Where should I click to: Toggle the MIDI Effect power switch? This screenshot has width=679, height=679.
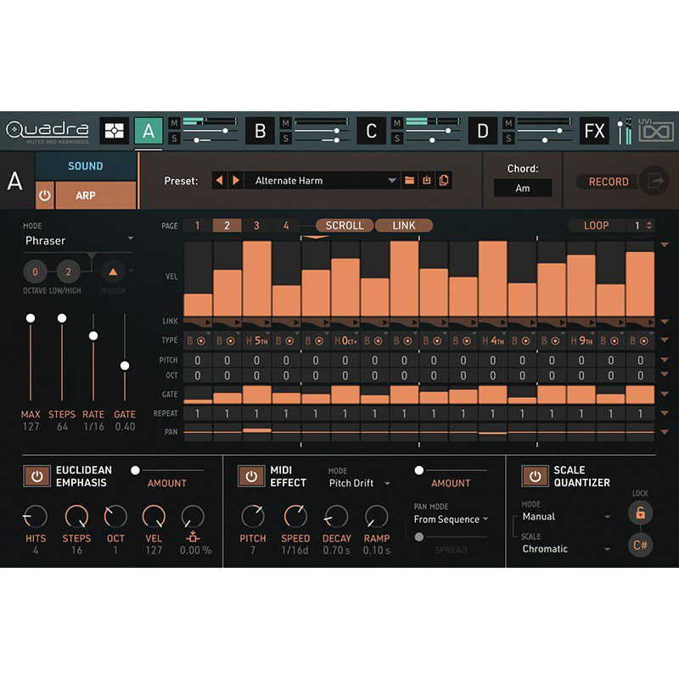click(x=251, y=476)
